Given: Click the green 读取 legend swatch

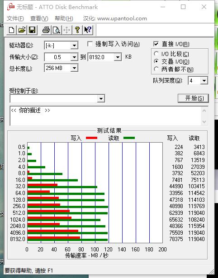Looking at the screenshot, I should point(129,138).
